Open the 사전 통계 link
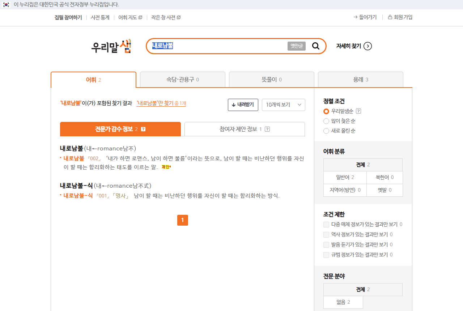The image size is (463, 311). [x=100, y=17]
